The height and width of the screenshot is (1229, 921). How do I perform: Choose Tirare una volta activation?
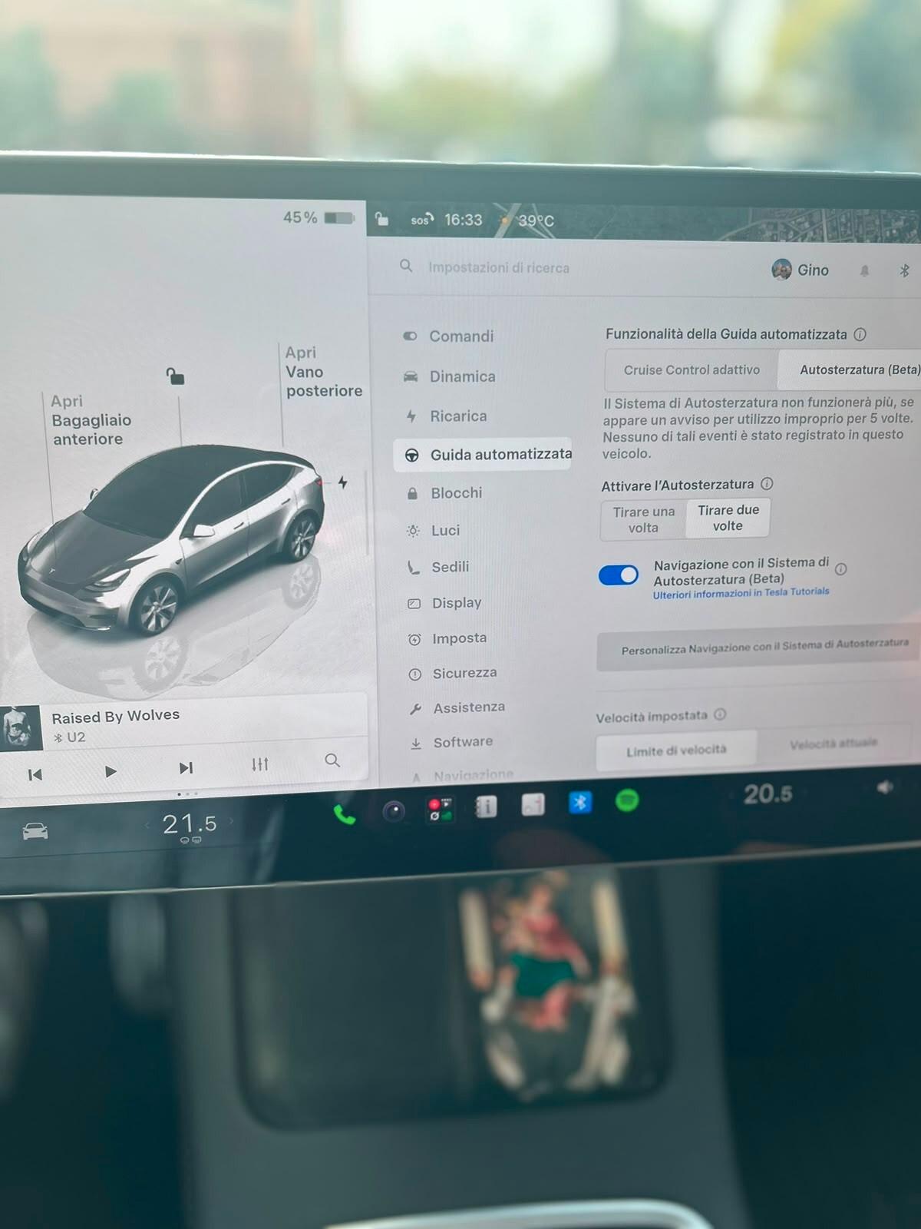tap(643, 519)
